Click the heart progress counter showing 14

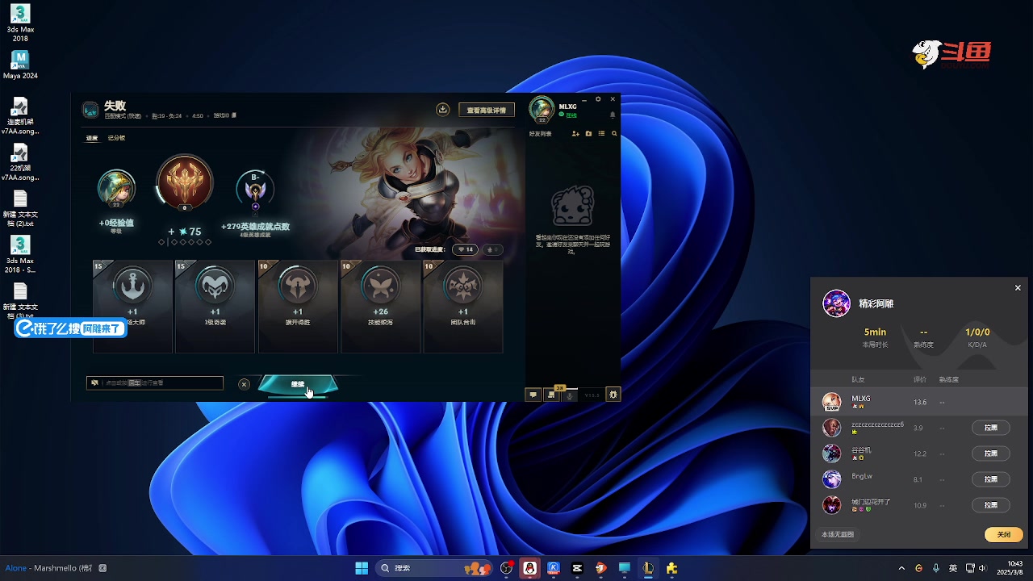click(x=465, y=250)
